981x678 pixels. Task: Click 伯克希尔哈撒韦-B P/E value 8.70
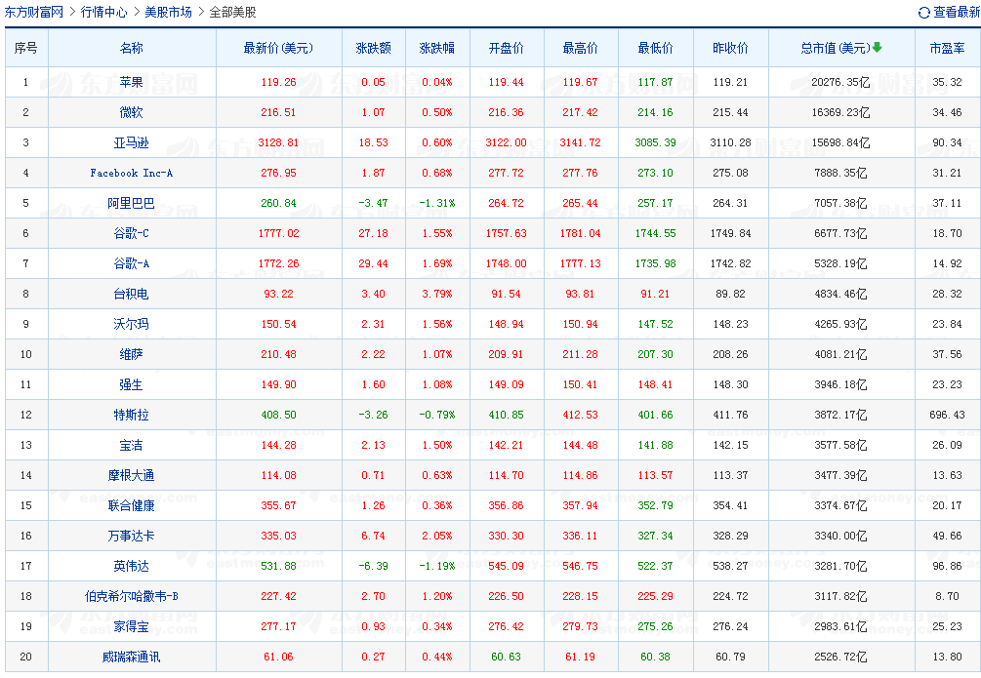(947, 596)
